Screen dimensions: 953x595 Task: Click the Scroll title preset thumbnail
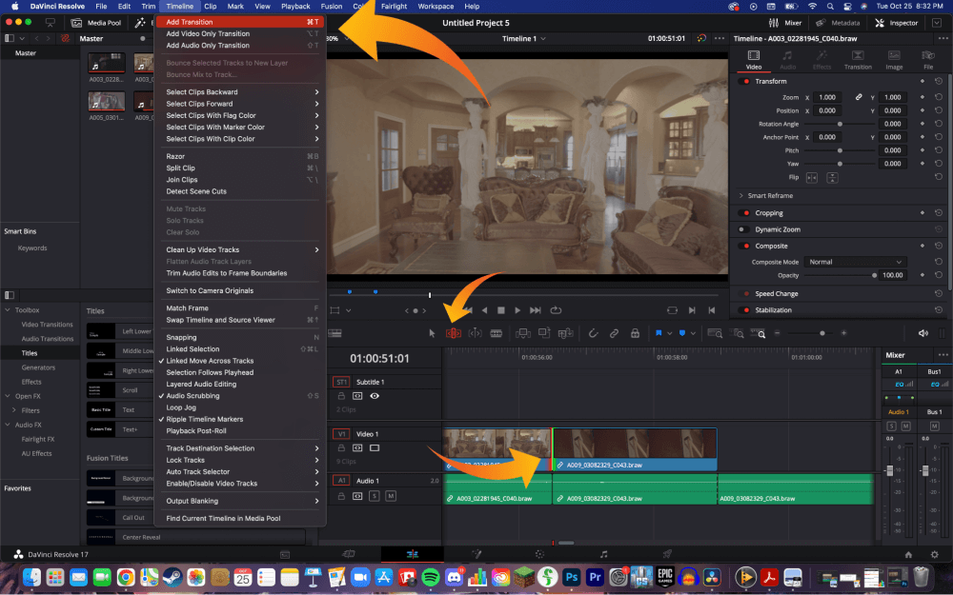point(101,388)
